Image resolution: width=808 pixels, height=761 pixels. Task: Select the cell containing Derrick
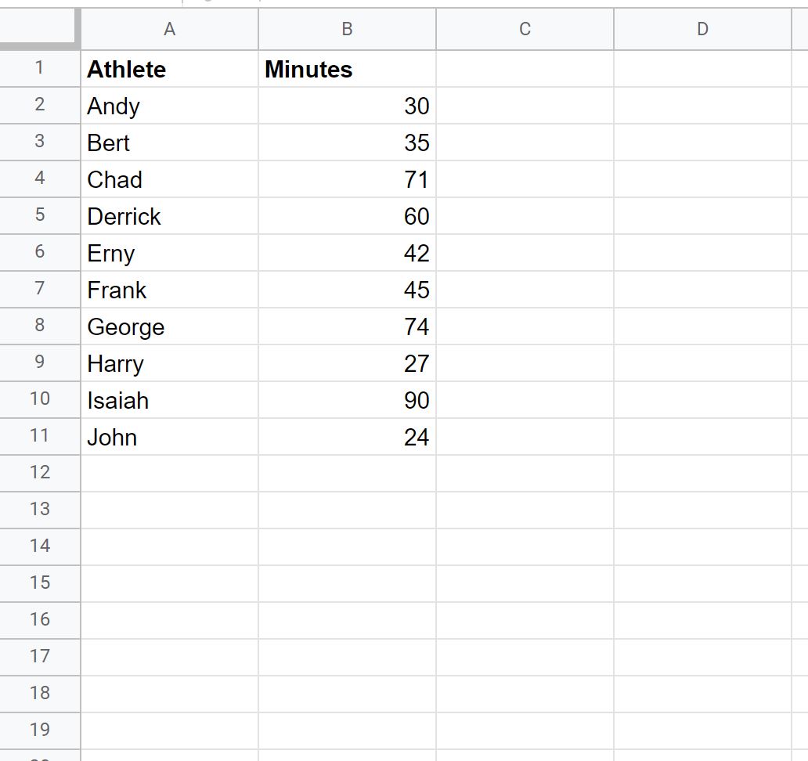(170, 216)
